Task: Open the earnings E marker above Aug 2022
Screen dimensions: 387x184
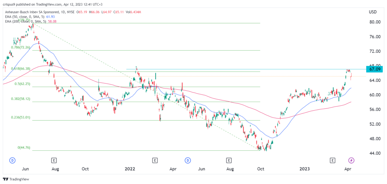Action: pos(229,161)
